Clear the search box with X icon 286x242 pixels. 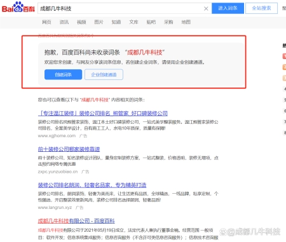click(206, 8)
